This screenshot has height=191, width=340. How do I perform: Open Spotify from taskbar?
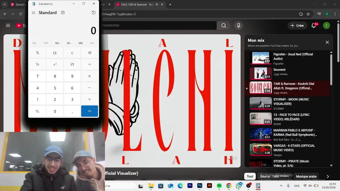tap(219, 186)
